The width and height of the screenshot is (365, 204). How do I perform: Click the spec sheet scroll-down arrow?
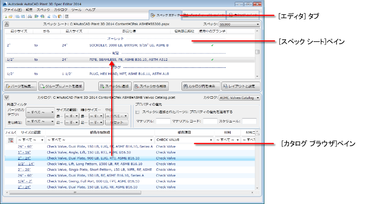coord(257,76)
